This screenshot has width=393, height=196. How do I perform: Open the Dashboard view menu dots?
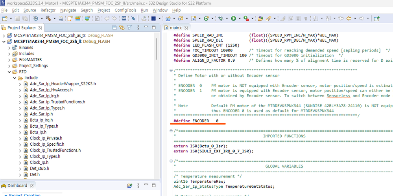point(138,185)
